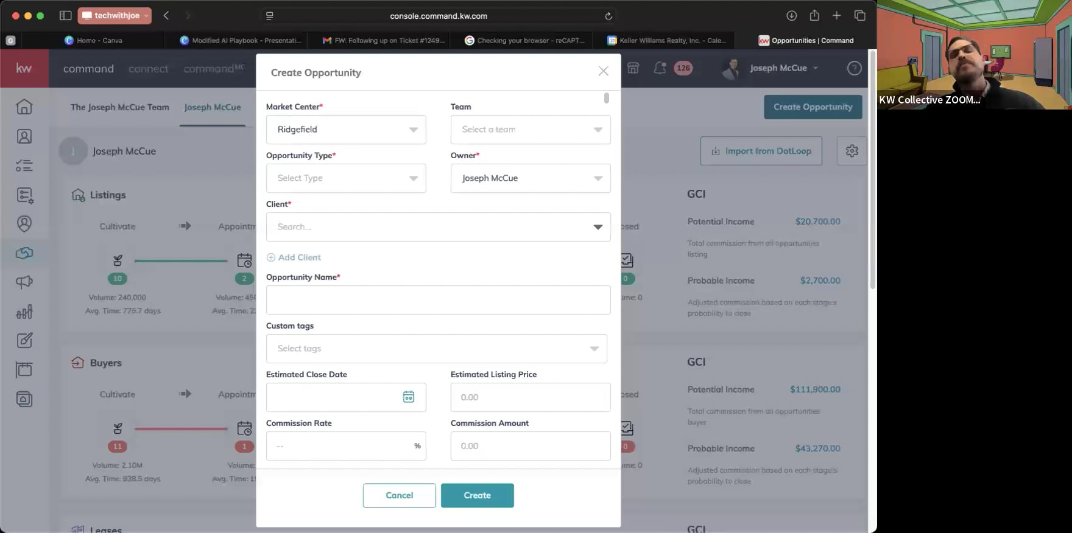This screenshot has width=1072, height=533.
Task: Click the Add Client link
Action: (x=294, y=257)
